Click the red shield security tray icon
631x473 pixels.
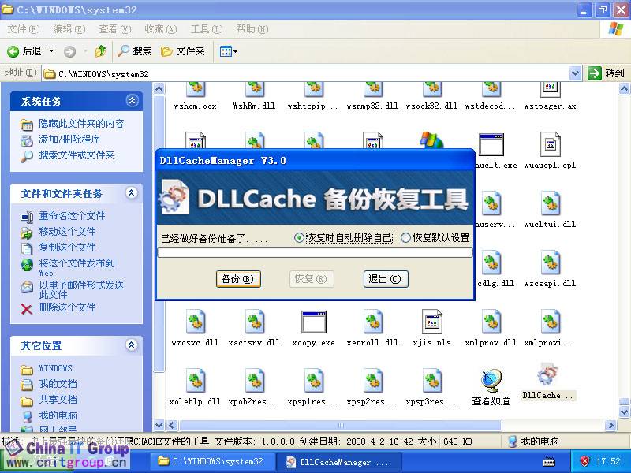tap(584, 461)
